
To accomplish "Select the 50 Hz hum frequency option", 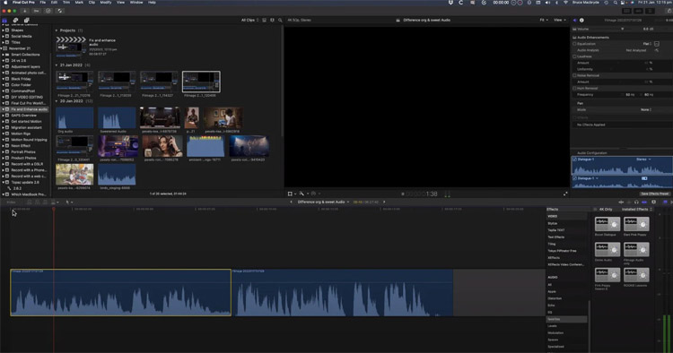I will 630,95.
